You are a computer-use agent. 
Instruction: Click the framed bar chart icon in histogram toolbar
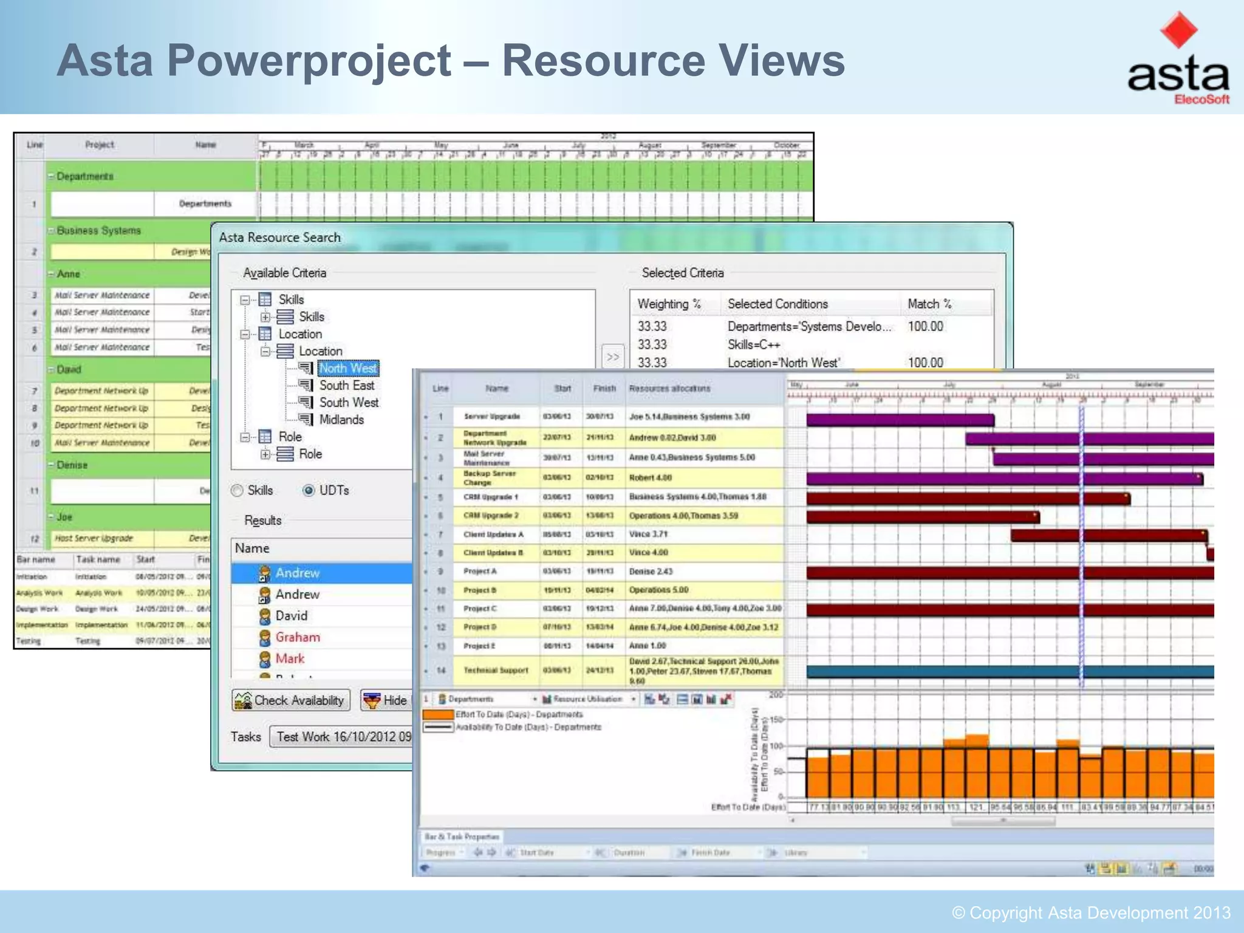point(697,699)
